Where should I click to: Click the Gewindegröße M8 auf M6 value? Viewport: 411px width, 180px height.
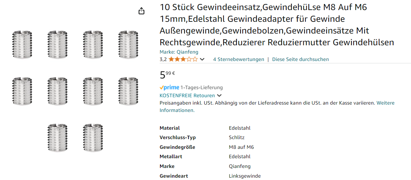[241, 147]
